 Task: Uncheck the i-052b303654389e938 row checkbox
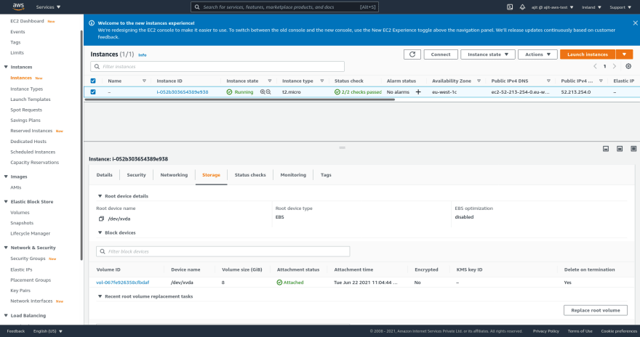click(x=93, y=92)
